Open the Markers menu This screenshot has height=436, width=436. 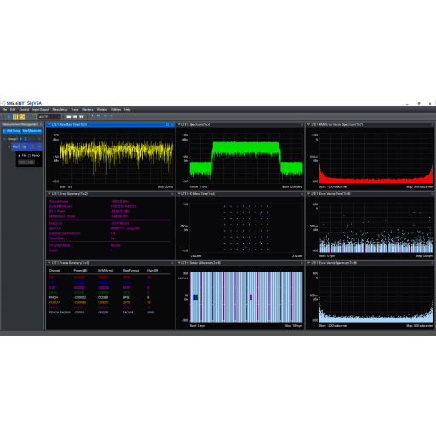point(88,110)
